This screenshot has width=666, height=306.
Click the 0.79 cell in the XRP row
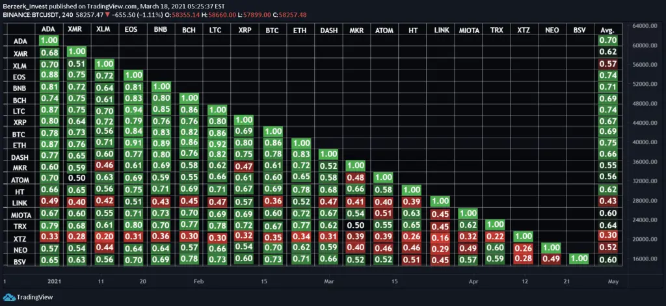click(x=133, y=121)
